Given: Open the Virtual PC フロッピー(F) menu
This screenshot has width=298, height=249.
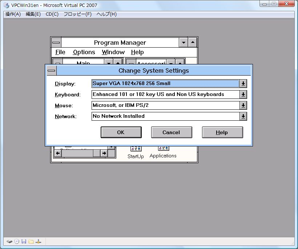Looking at the screenshot, I should click(x=77, y=14).
